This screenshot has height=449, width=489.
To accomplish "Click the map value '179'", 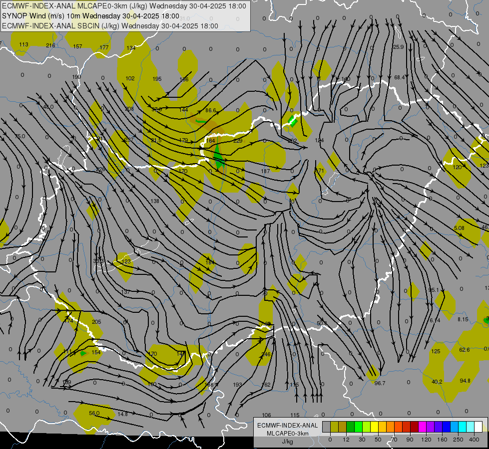I will 183,141.
